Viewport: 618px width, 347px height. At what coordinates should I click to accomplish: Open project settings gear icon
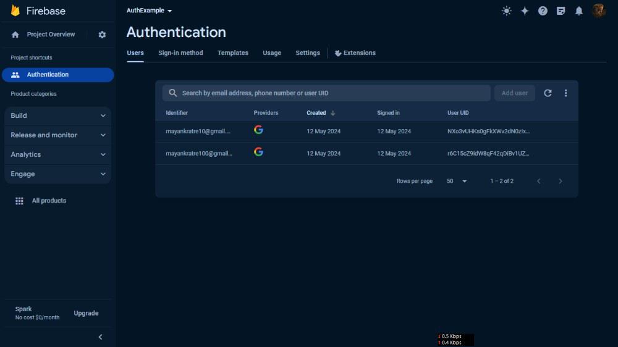click(x=102, y=35)
